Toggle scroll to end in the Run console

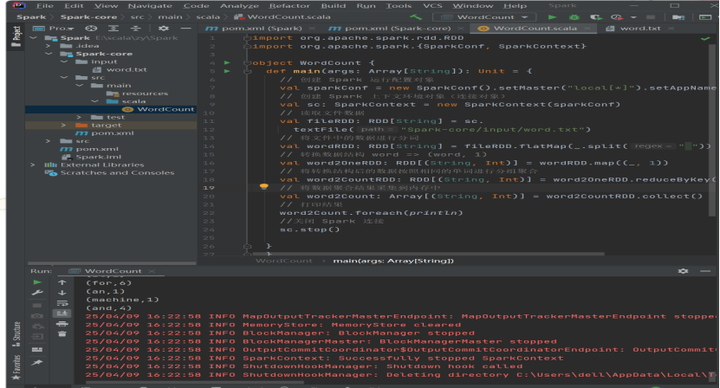[x=62, y=314]
